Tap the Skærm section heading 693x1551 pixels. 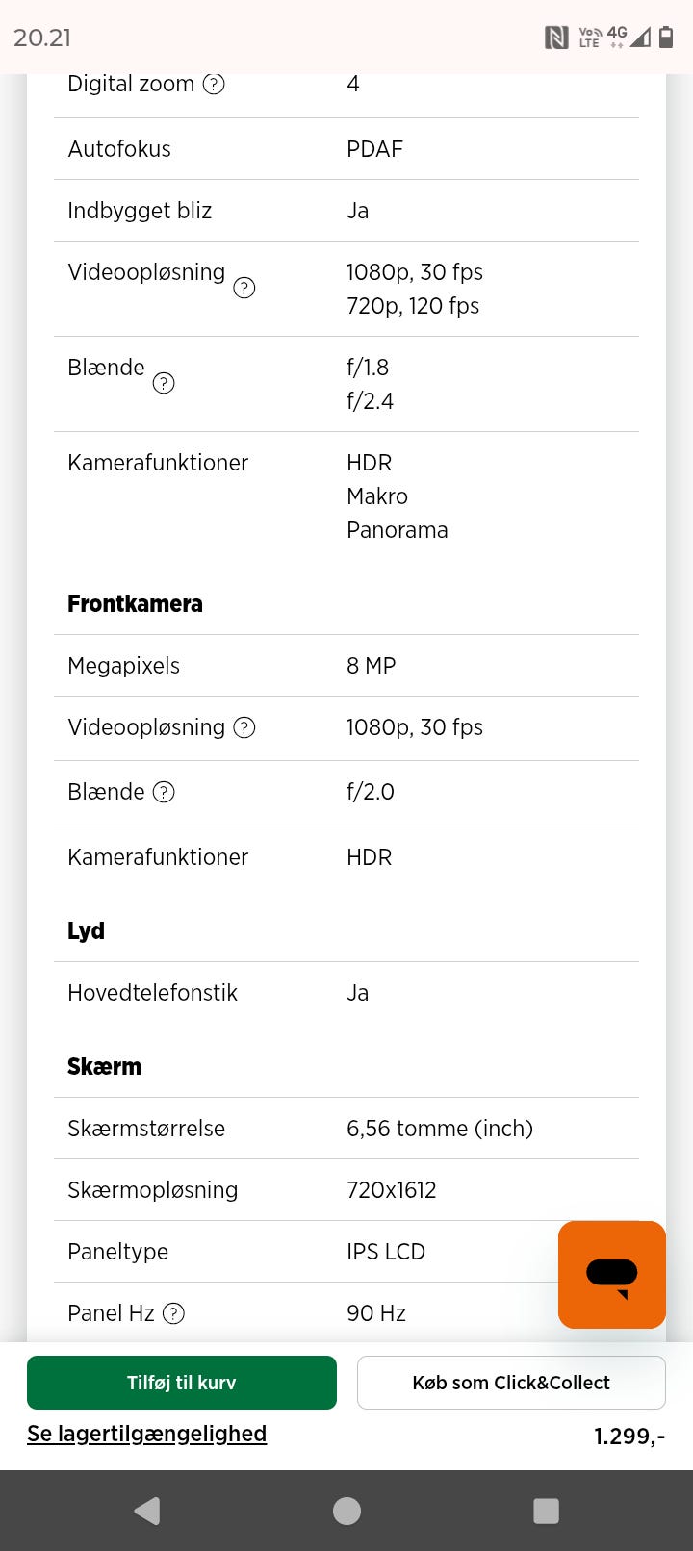click(104, 1067)
